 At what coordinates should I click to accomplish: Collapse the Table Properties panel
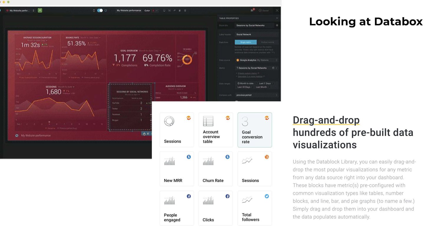click(x=277, y=18)
